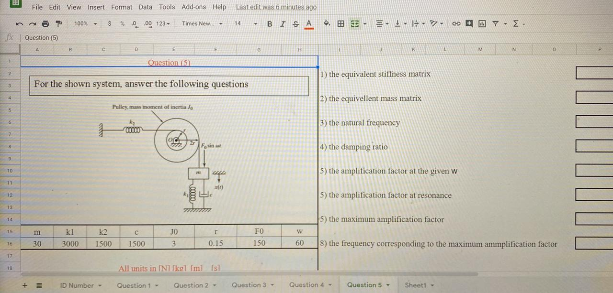The width and height of the screenshot is (613, 293).
Task: Apply italic formatting
Action: pos(283,23)
